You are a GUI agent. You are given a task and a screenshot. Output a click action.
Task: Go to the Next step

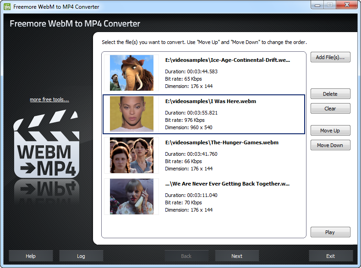[237, 256]
